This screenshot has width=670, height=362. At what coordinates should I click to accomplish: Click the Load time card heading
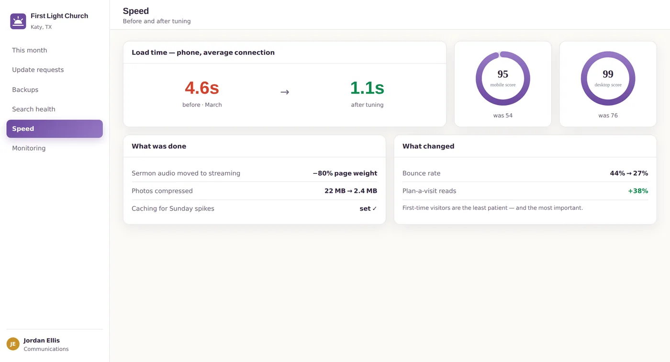[203, 53]
